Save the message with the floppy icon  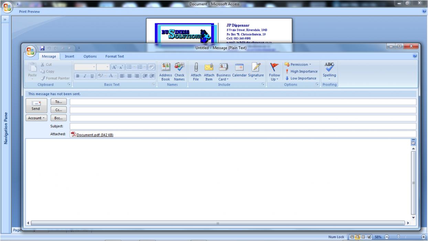coord(43,48)
